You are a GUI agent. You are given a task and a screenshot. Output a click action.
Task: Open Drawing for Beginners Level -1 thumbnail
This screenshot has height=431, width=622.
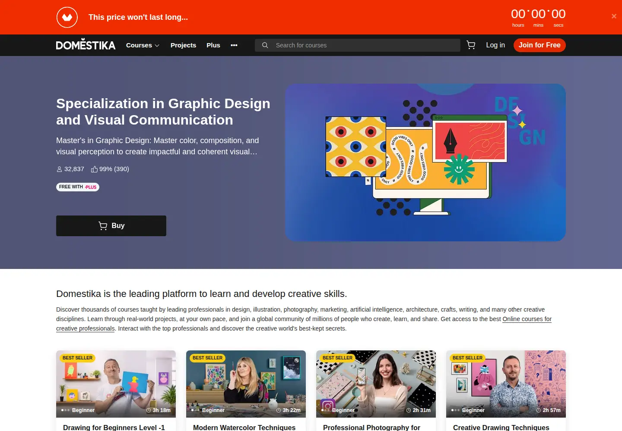click(116, 384)
